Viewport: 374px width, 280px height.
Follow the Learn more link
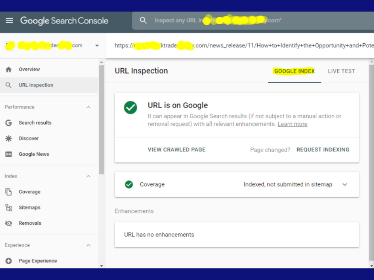292,124
